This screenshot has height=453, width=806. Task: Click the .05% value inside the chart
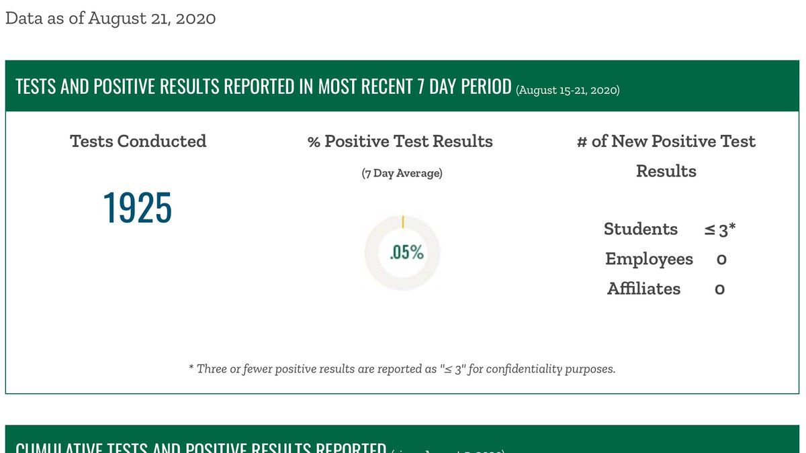(406, 253)
